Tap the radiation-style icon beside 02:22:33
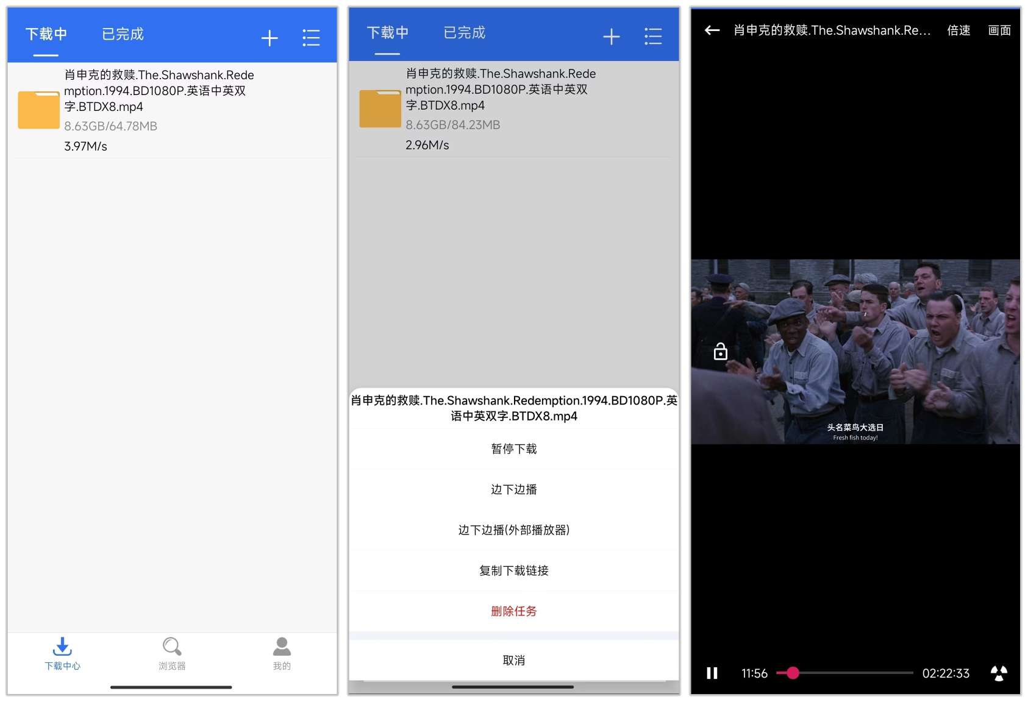Screen dimensions: 1028x702 point(999,673)
